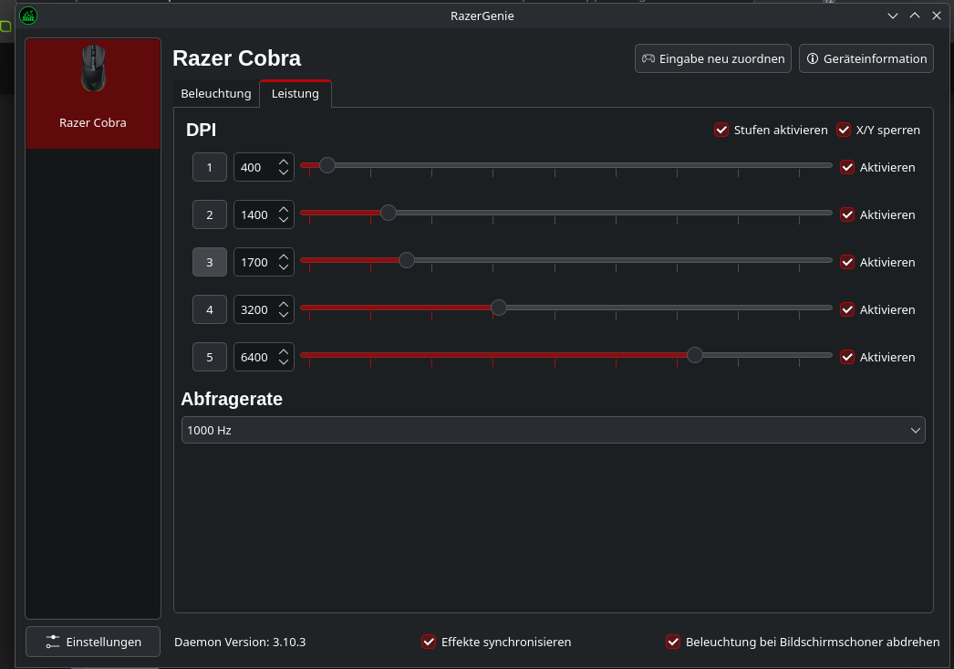
Task: Decrease the 3200 DPI value with down arrow
Action: [x=284, y=315]
